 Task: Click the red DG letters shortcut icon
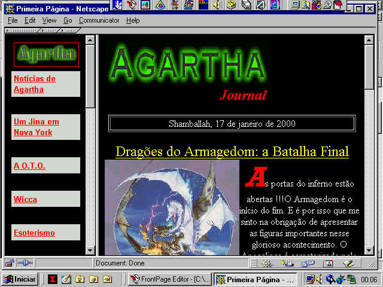[x=317, y=5]
